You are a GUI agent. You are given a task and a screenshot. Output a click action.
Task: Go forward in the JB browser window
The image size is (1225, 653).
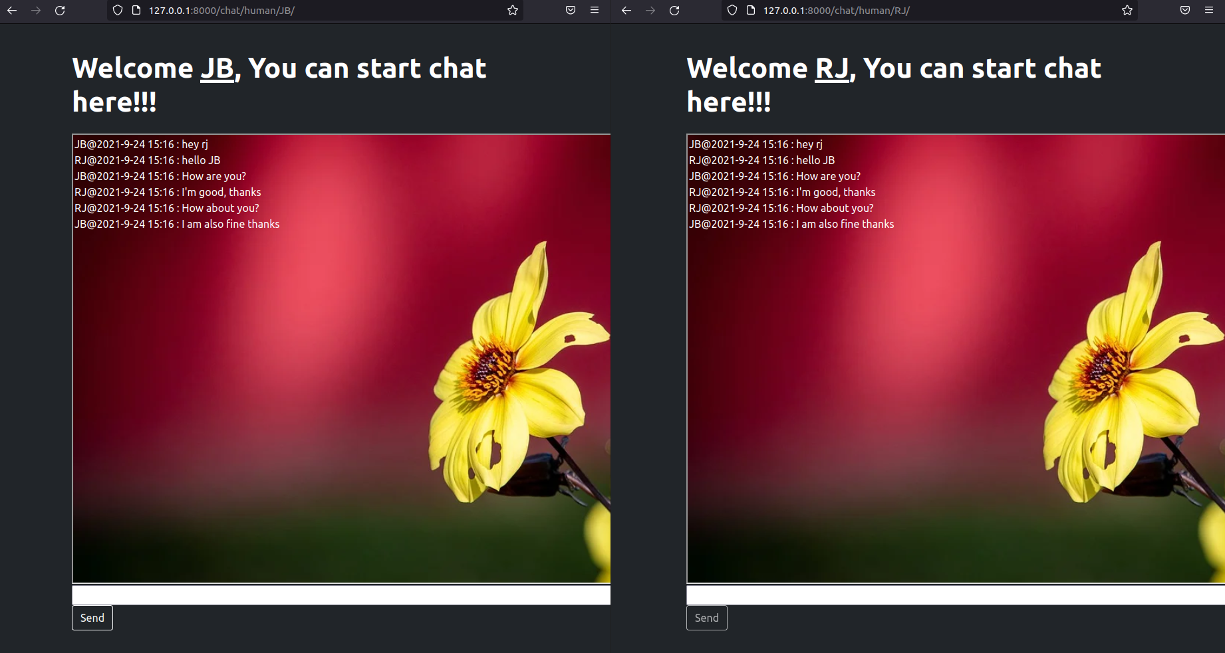click(x=36, y=11)
